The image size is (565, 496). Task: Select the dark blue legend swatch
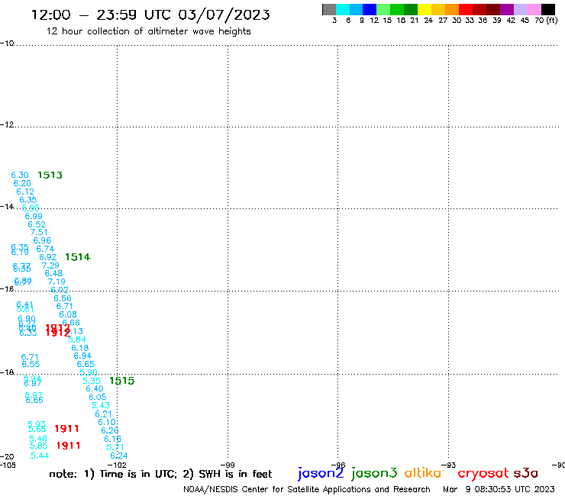[370, 9]
